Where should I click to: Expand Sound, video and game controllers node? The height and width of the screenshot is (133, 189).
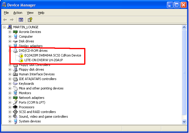10,117
